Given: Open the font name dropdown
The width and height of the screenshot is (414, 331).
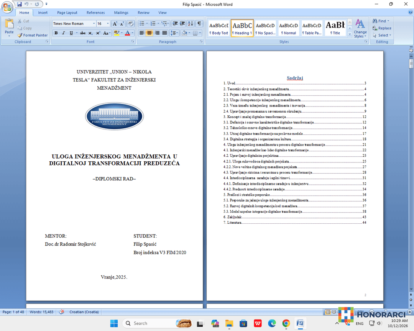Looking at the screenshot, I should pos(94,24).
